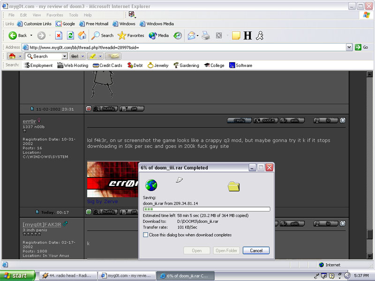Open the Google link in Links bar
The width and height of the screenshot is (375, 281).
(x=65, y=24)
